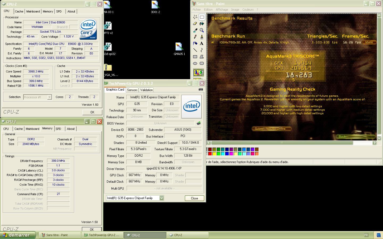Open the 3D01 2 desktop icon
Image resolution: width=383 pixels, height=239 pixels.
point(155,7)
